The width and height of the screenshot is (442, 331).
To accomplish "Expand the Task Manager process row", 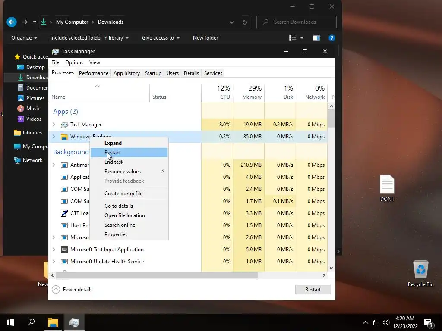I will (54, 125).
